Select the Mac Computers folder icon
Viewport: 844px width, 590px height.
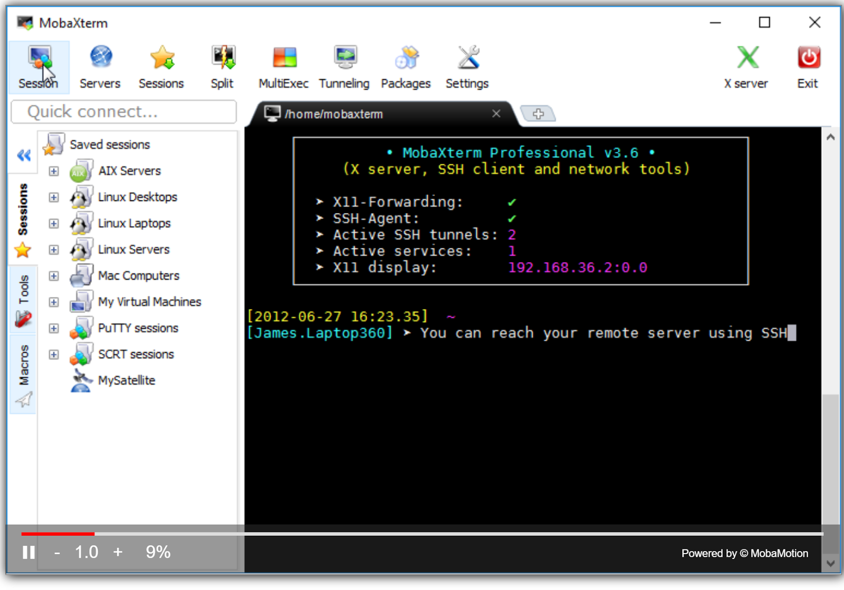[81, 276]
